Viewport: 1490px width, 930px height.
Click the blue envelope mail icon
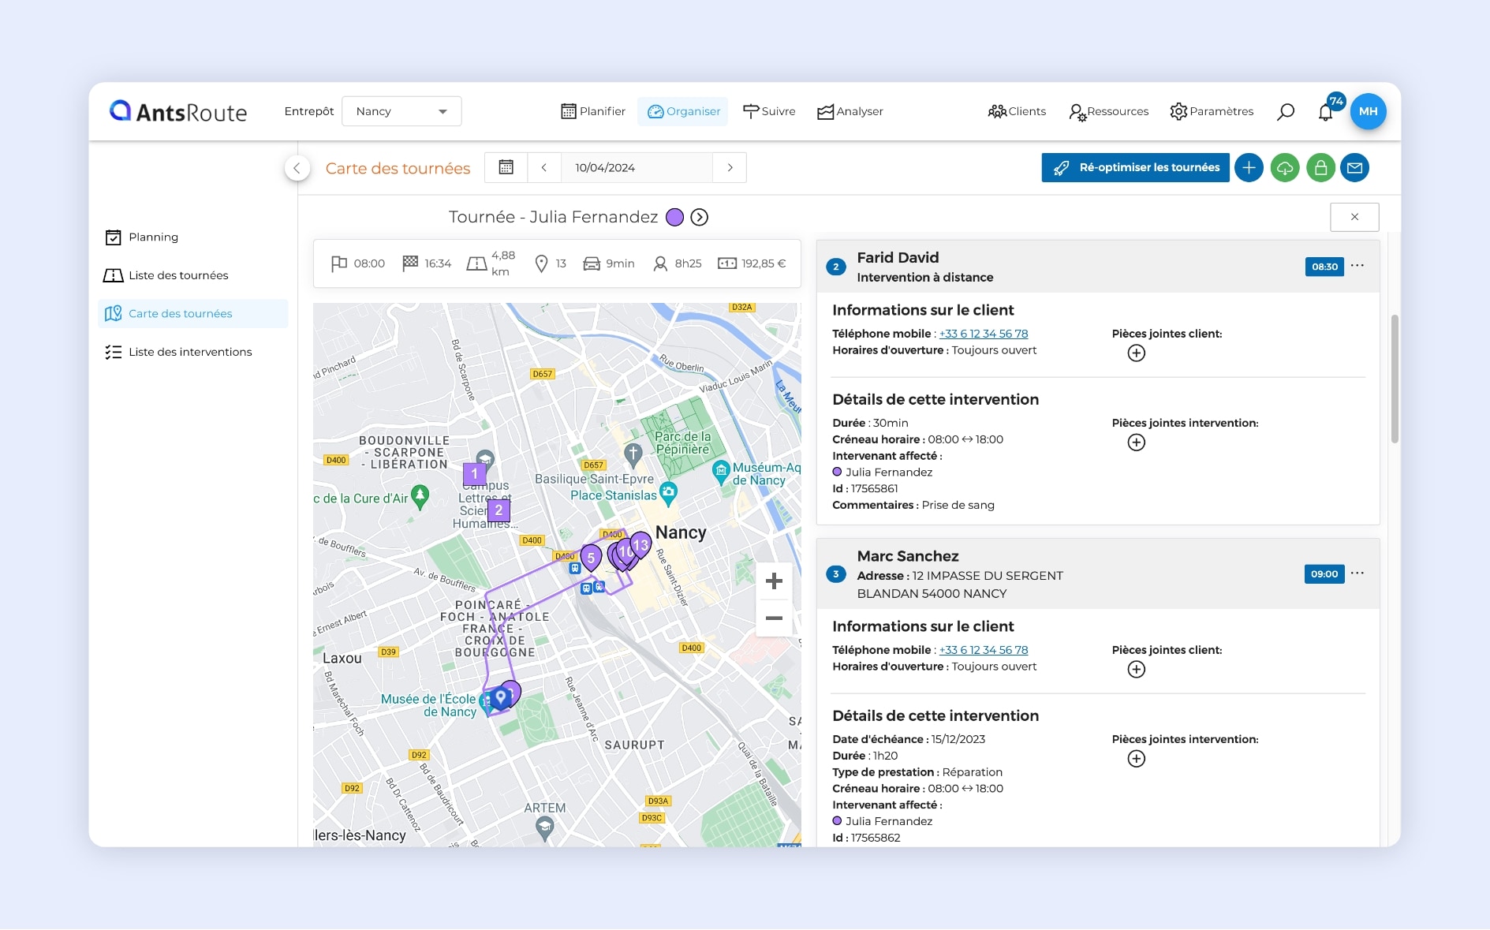click(x=1354, y=168)
